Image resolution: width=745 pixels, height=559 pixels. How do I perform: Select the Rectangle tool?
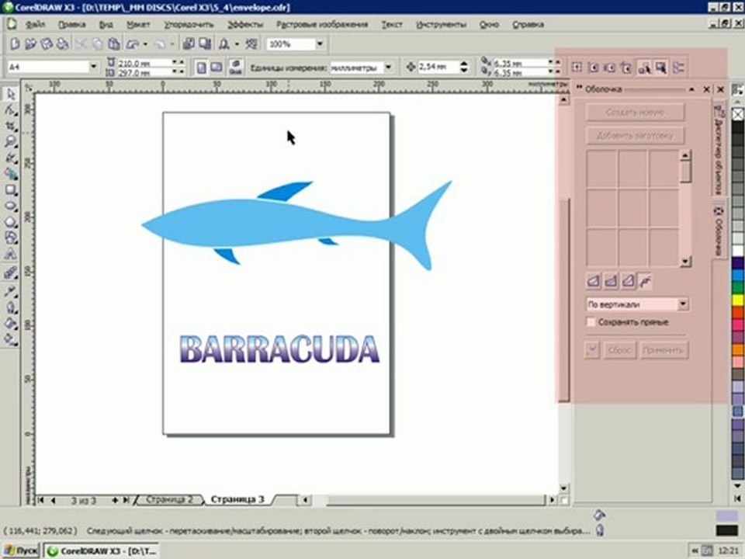click(10, 190)
